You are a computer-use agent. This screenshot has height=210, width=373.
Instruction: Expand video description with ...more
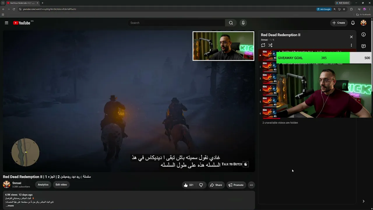10,206
